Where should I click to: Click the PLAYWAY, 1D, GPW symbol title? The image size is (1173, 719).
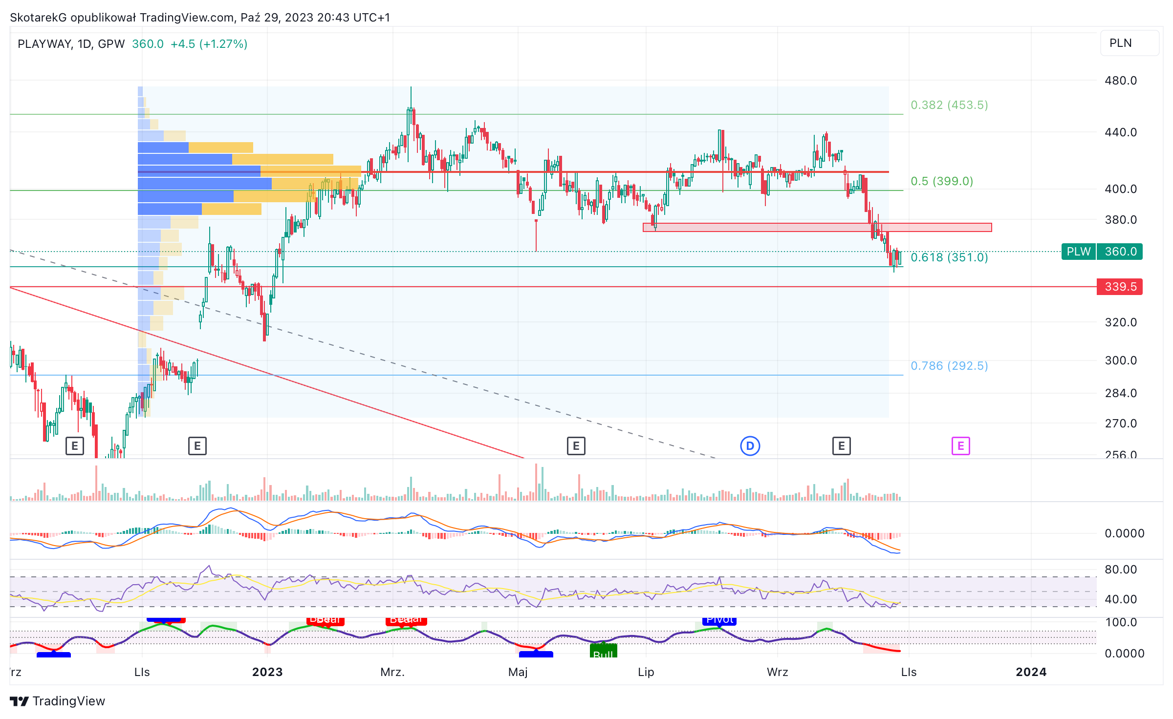(71, 44)
